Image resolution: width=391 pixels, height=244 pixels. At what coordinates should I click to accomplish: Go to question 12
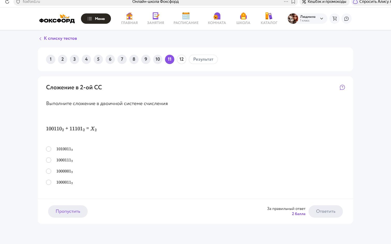point(182,59)
